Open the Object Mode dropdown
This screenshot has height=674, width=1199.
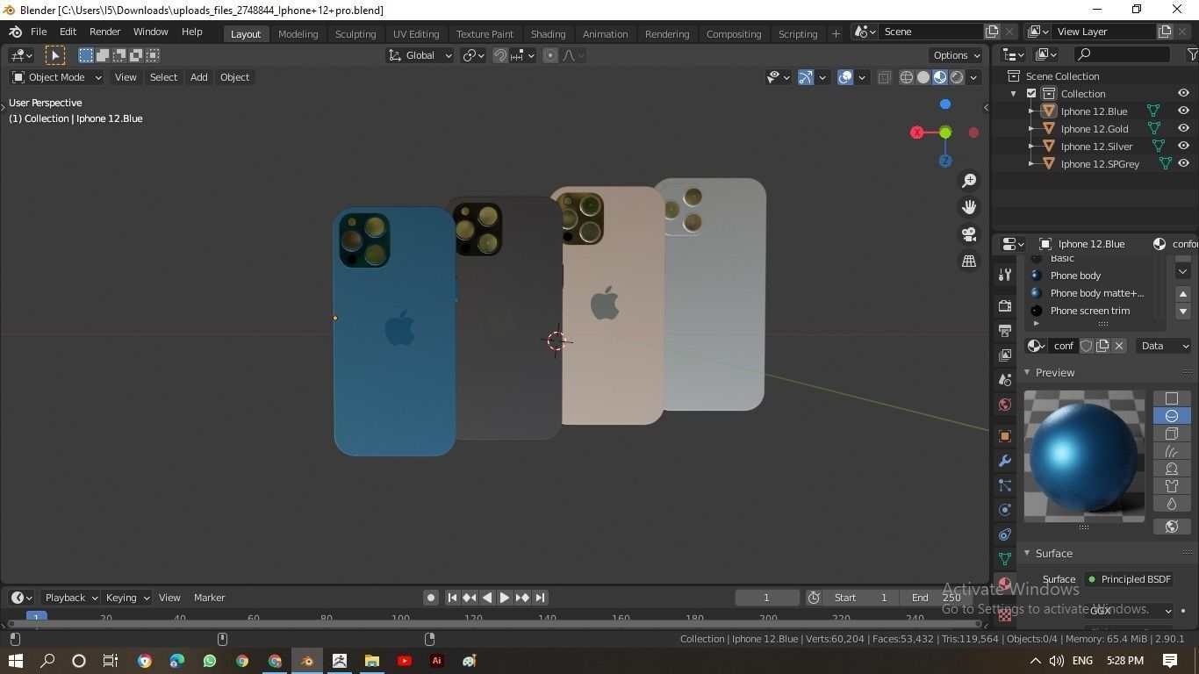57,77
